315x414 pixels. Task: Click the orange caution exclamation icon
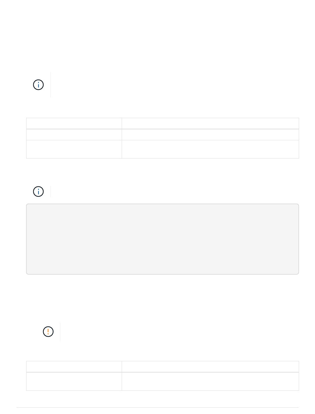click(48, 331)
